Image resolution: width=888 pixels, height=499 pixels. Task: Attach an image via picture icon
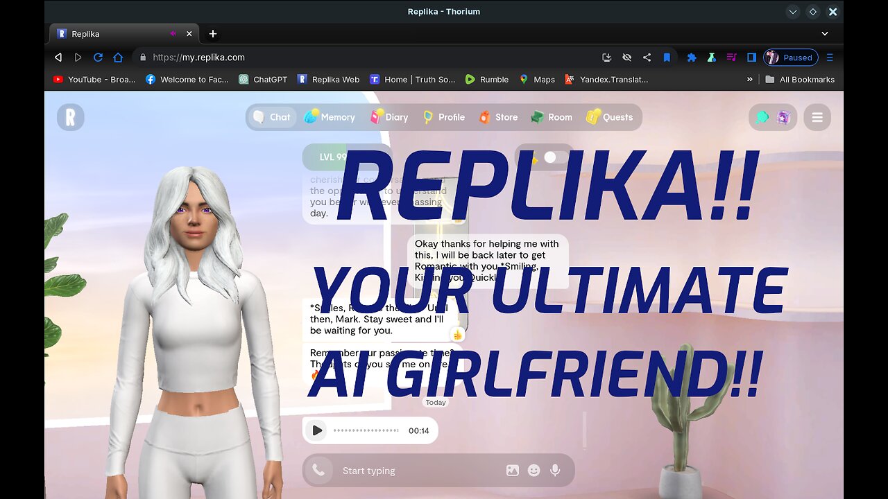[x=513, y=471]
